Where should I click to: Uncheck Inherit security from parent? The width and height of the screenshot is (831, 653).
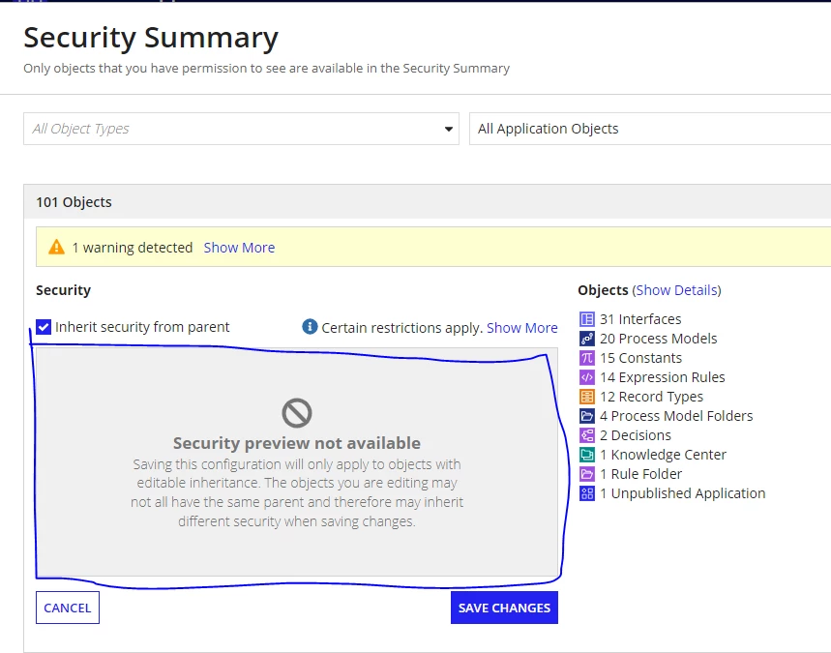(x=44, y=327)
